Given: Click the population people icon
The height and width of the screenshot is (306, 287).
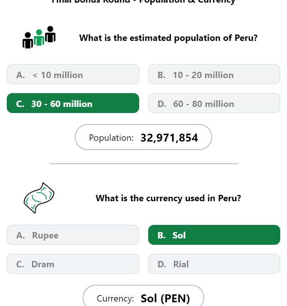Looking at the screenshot, I should 39,37.
